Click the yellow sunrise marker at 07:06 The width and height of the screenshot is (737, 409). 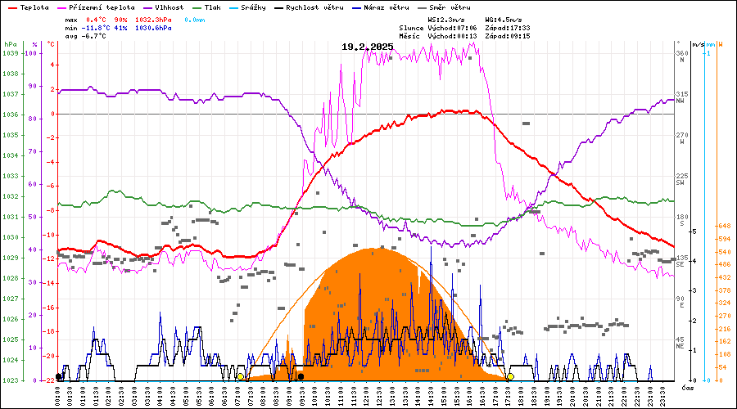click(x=240, y=376)
